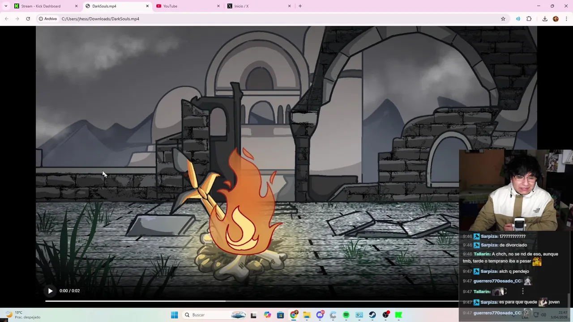Click the chat overlay three-dot options icon
573x322 pixels.
click(522, 291)
